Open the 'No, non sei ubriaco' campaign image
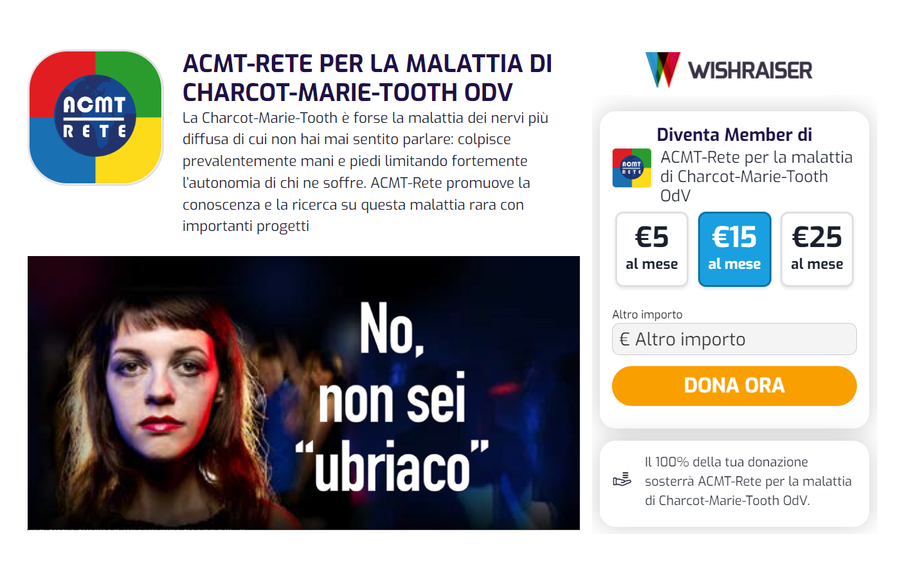Viewport: 900px width, 579px height. 303,393
